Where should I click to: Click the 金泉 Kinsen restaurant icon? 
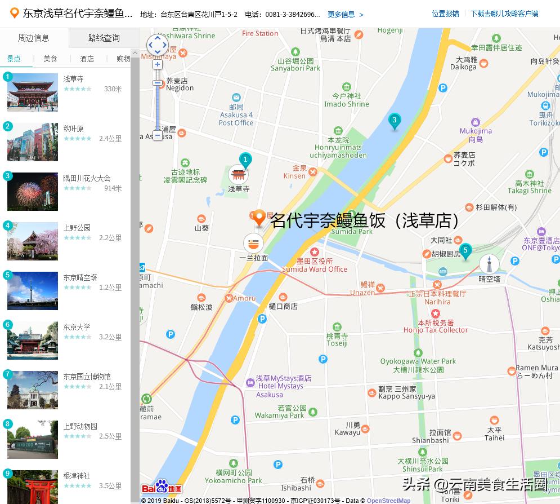(x=313, y=172)
